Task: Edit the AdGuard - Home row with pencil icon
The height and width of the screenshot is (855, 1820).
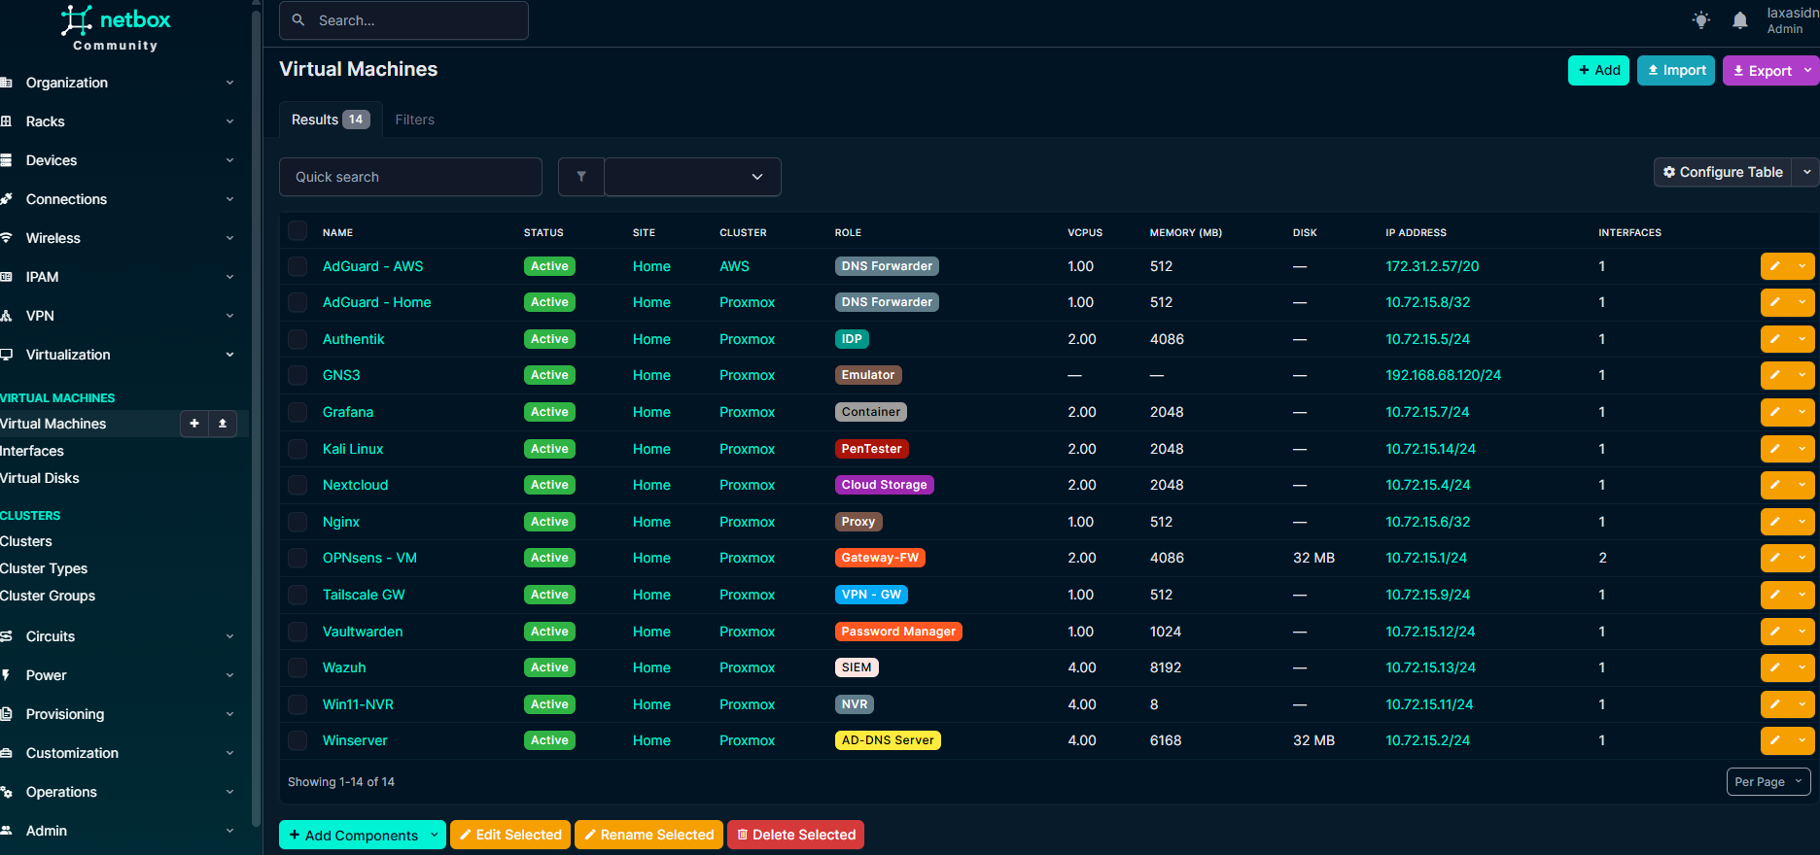Action: [x=1775, y=302]
